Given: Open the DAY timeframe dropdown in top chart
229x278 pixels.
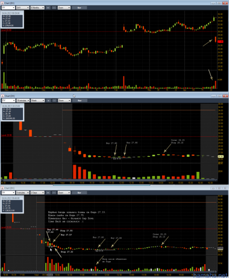Looking at the screenshot, I should click(x=22, y=8).
